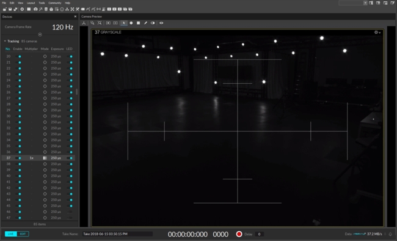Toggle the LED switch for camera 46

coord(70,212)
